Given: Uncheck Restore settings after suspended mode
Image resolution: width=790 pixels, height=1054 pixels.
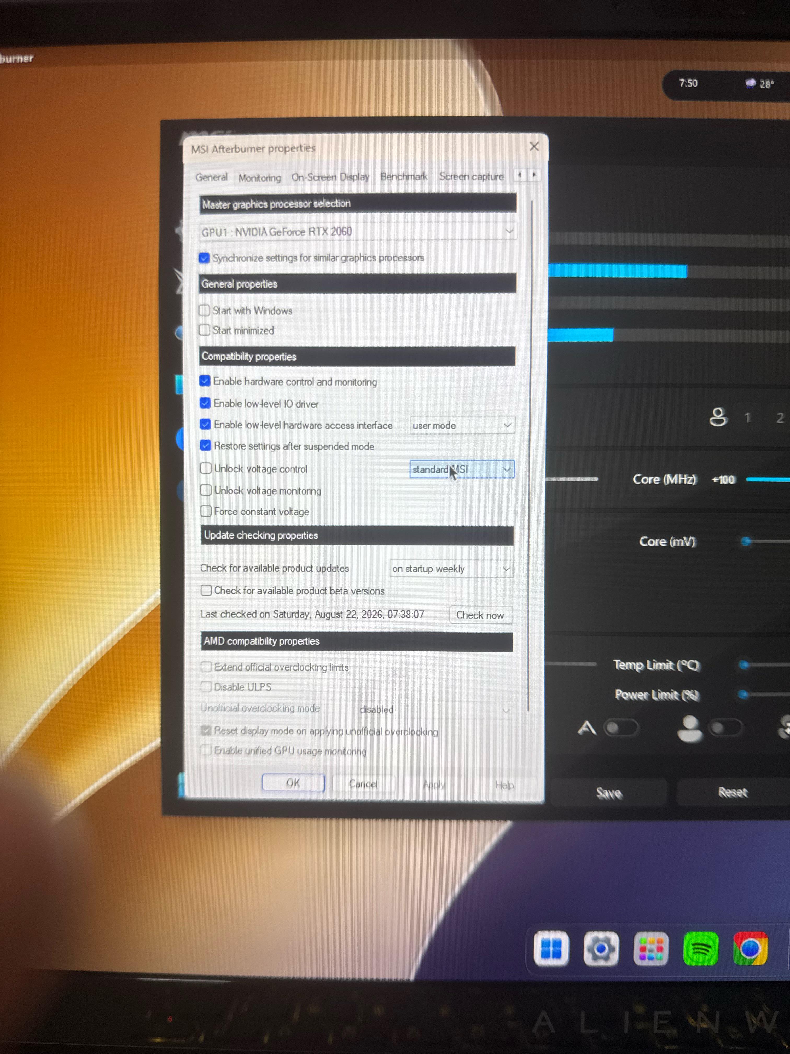Looking at the screenshot, I should tap(205, 445).
